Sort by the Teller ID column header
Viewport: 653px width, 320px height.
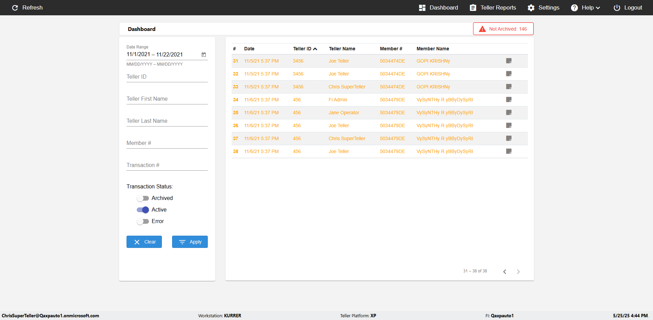pyautogui.click(x=305, y=49)
